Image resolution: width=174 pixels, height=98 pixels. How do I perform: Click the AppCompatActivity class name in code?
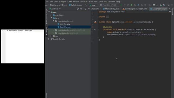[142, 22]
